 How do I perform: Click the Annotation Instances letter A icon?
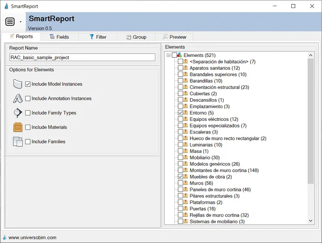pos(18,99)
